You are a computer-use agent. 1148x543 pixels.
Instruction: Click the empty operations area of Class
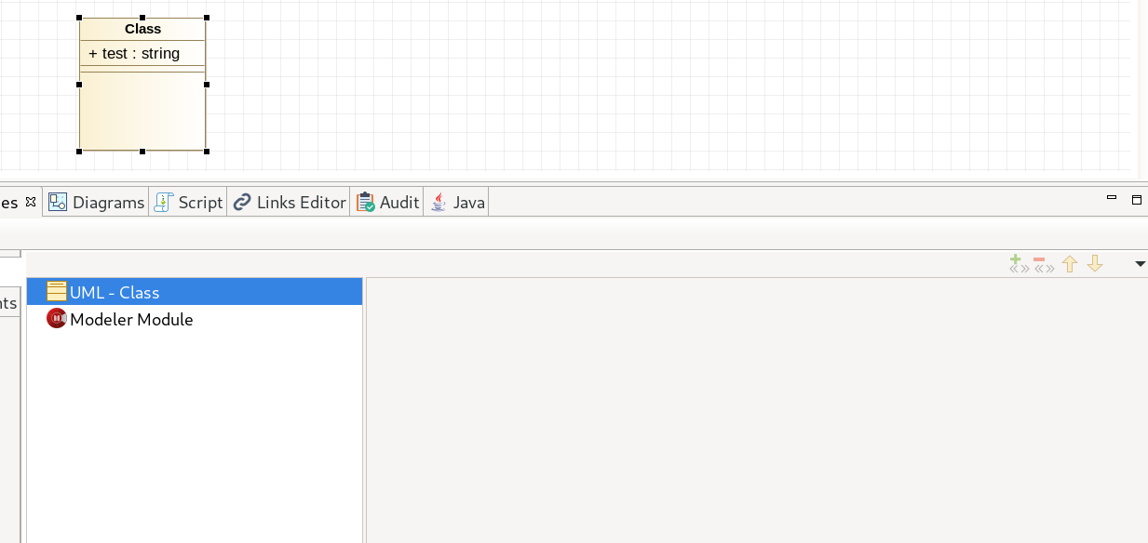click(x=142, y=111)
